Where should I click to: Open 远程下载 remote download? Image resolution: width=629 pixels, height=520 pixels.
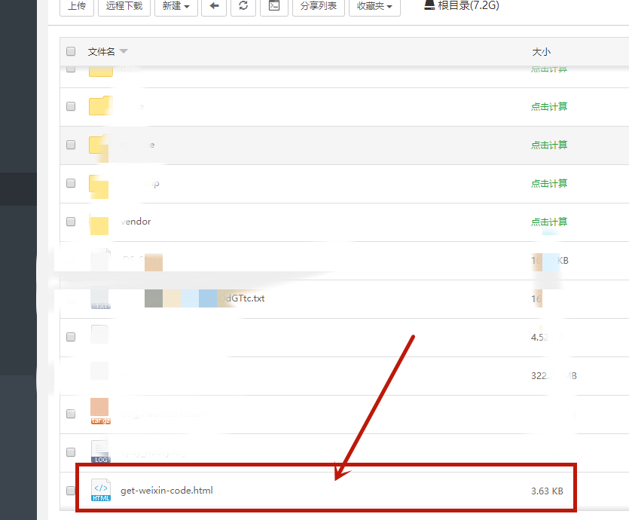point(124,6)
